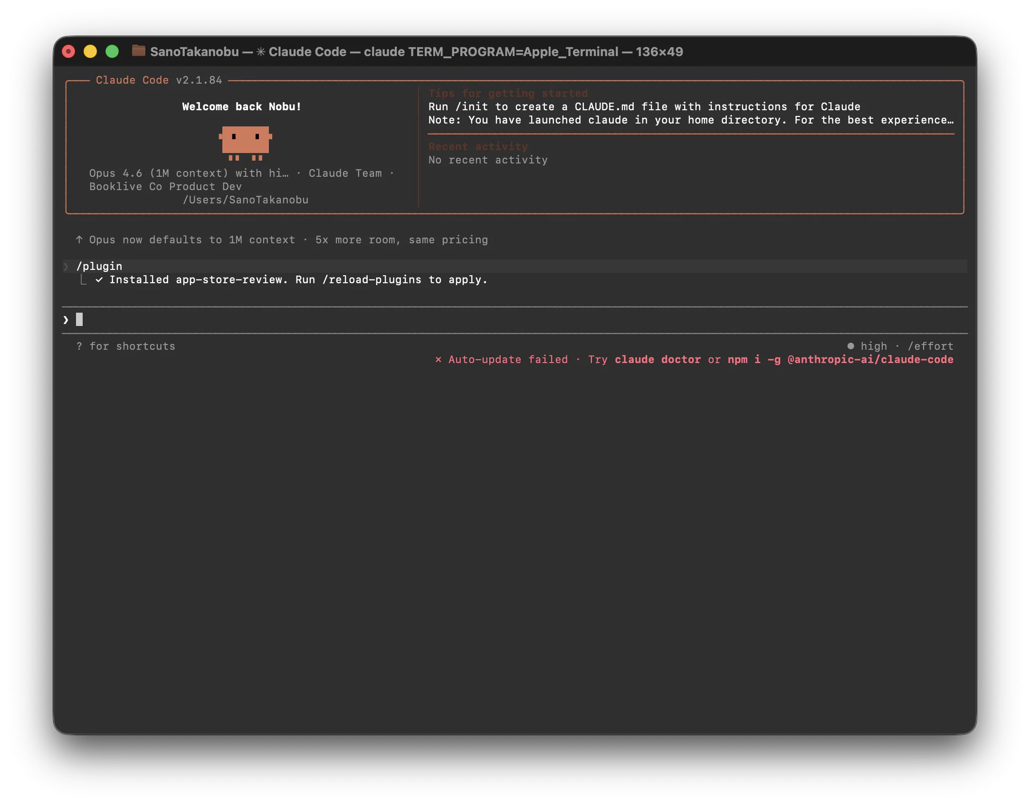Minimize the terminal with the yellow button
Image resolution: width=1030 pixels, height=805 pixels.
(90, 51)
